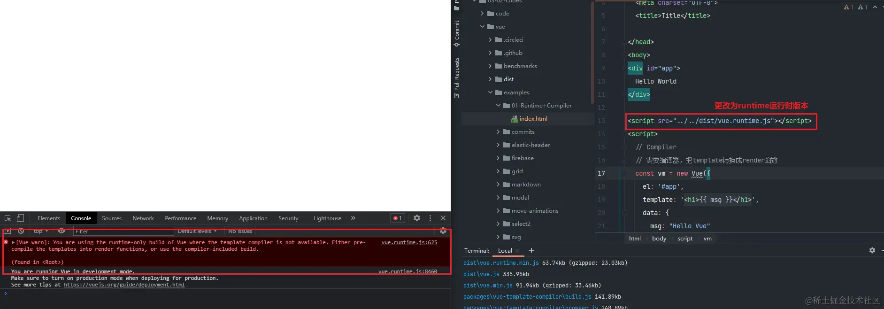Viewport: 884px width, 309px height.
Task: Select the Local terminal tab
Action: [x=505, y=251]
